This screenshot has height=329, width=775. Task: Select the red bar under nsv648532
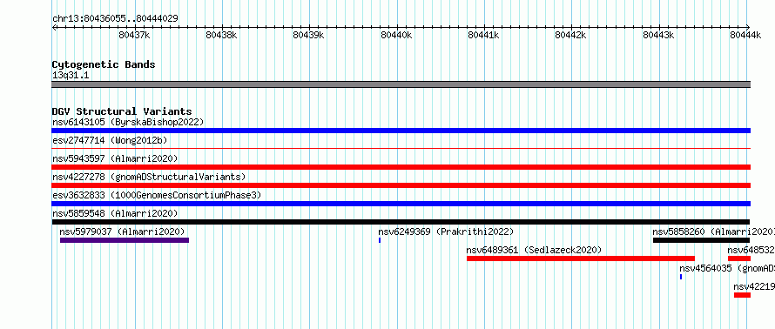(739, 258)
